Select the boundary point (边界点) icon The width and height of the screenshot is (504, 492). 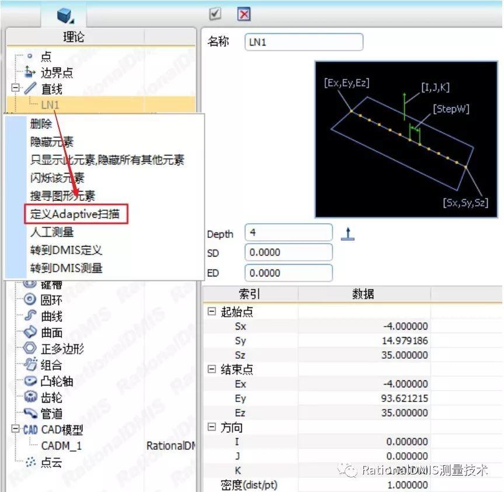point(30,72)
